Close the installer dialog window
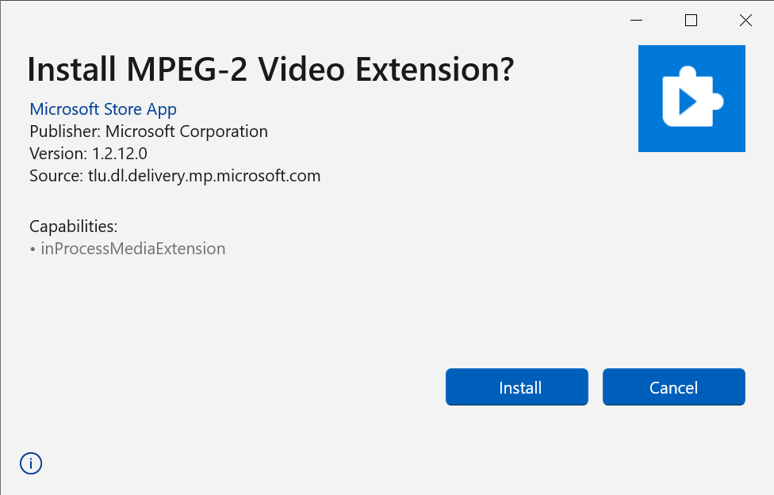 pos(745,21)
